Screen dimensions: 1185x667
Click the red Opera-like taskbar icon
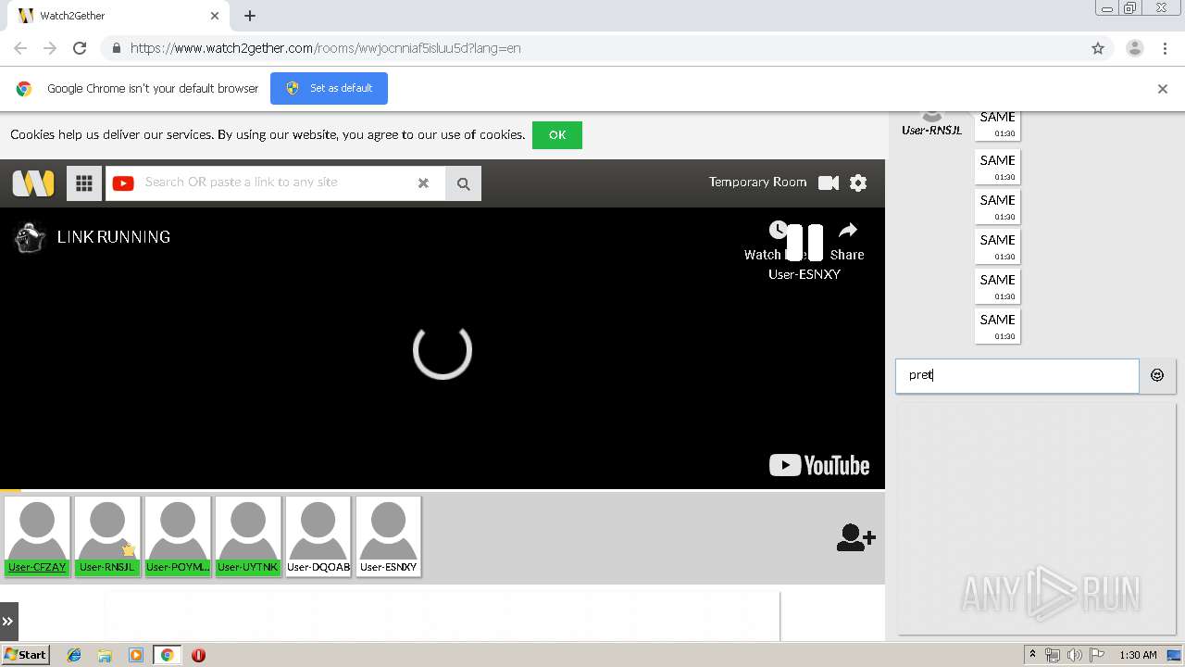(x=198, y=655)
